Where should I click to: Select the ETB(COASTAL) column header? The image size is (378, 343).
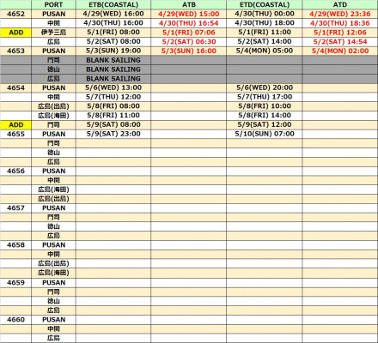[113, 4]
